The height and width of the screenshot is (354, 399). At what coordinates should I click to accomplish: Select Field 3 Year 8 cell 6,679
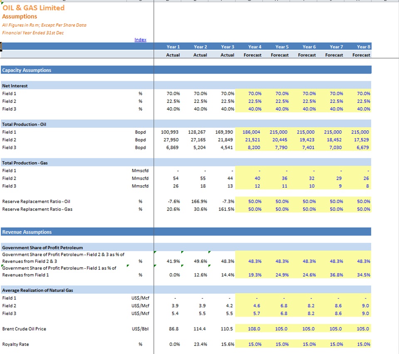[x=362, y=147]
